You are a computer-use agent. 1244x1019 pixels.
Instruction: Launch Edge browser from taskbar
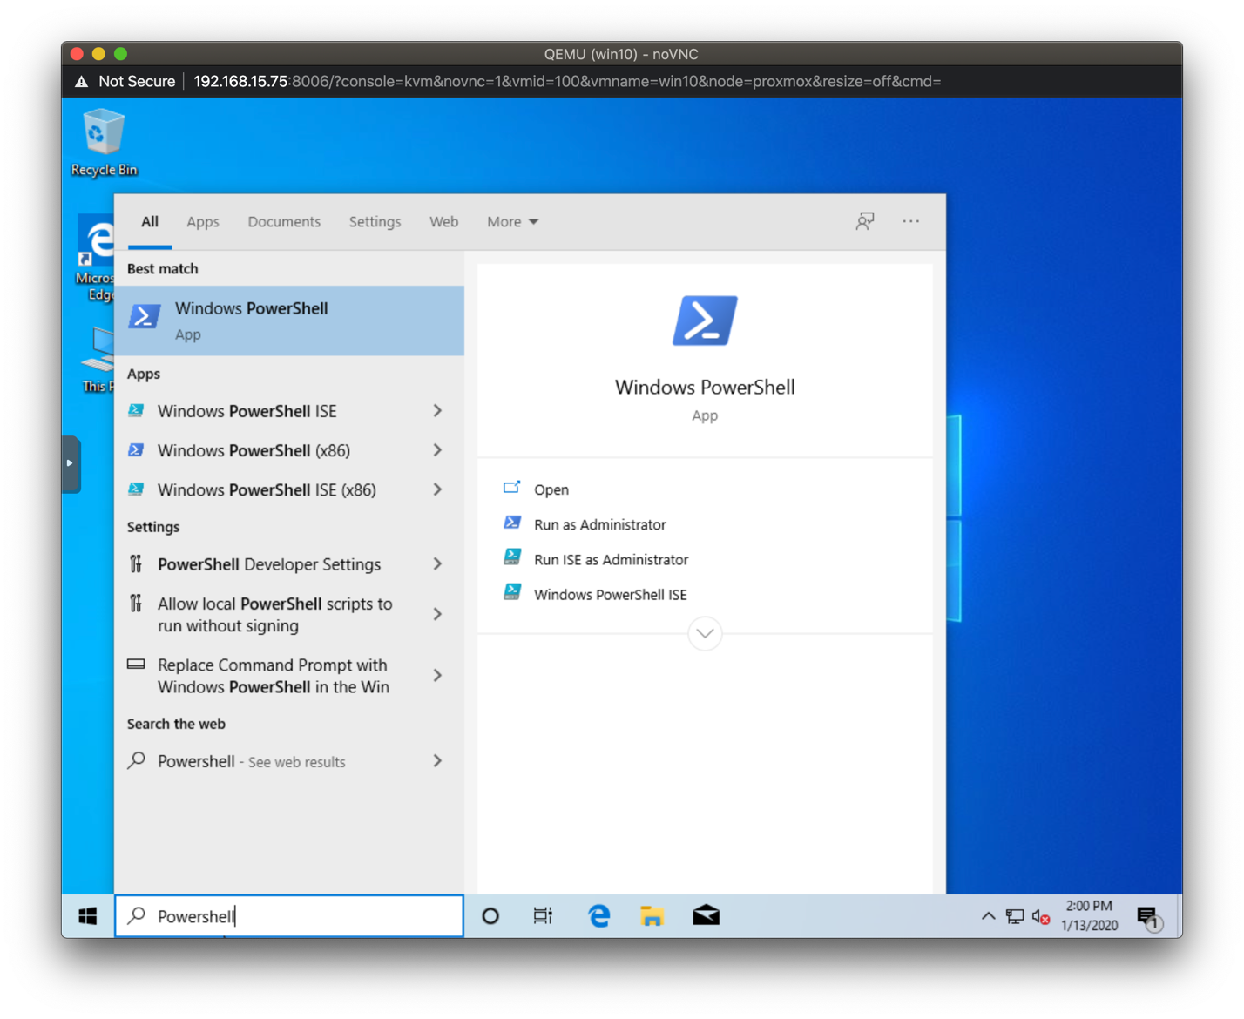[x=598, y=916]
